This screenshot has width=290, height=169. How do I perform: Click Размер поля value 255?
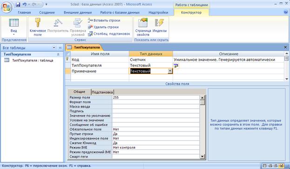coord(156,97)
